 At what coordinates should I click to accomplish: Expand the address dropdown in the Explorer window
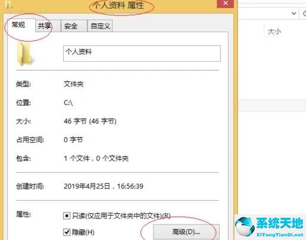point(294,14)
